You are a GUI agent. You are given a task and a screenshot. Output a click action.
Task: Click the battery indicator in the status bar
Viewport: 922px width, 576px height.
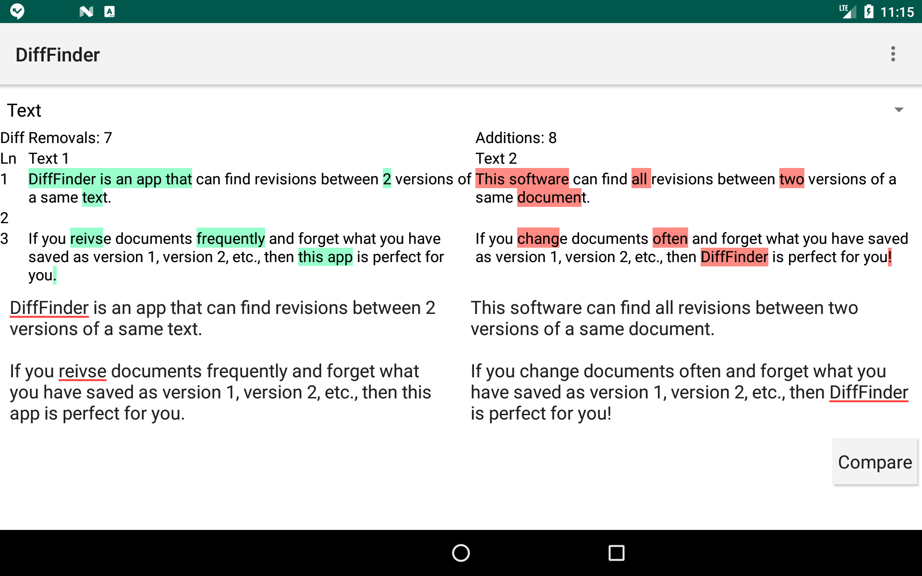coord(870,11)
